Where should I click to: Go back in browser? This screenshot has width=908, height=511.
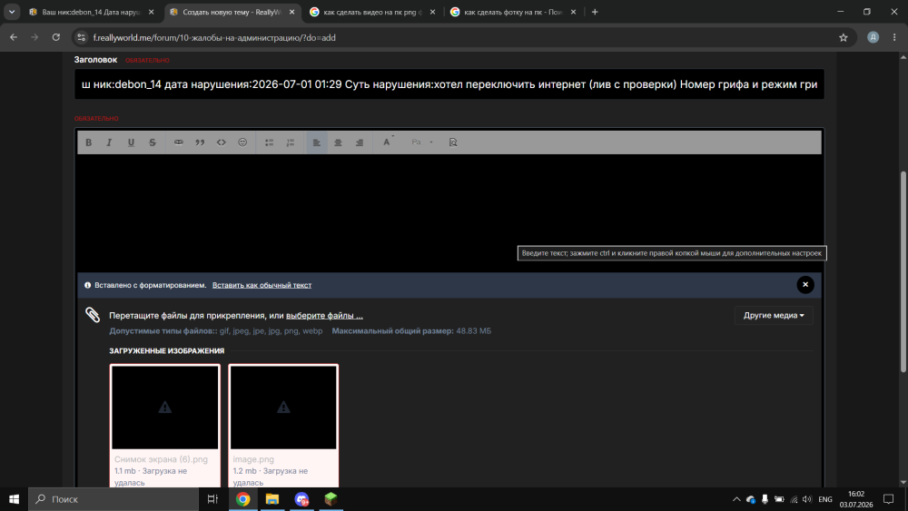coord(14,37)
